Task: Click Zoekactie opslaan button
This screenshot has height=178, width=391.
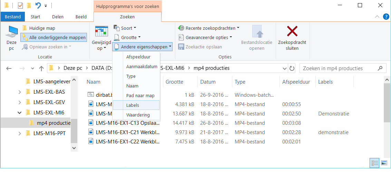Action: click(x=200, y=47)
